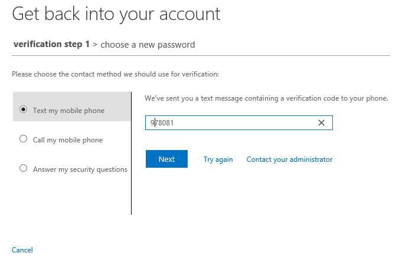Click the 'Text my mobile phone' label text
The height and width of the screenshot is (256, 409).
click(68, 111)
